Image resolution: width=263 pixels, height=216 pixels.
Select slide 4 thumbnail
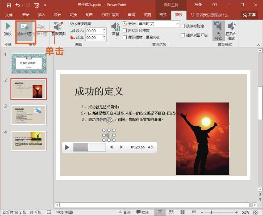pos(28,141)
